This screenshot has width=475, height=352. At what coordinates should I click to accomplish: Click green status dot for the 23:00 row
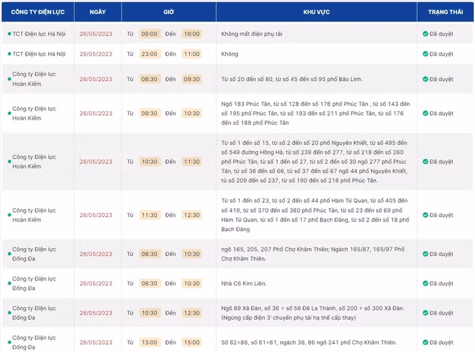coord(9,54)
